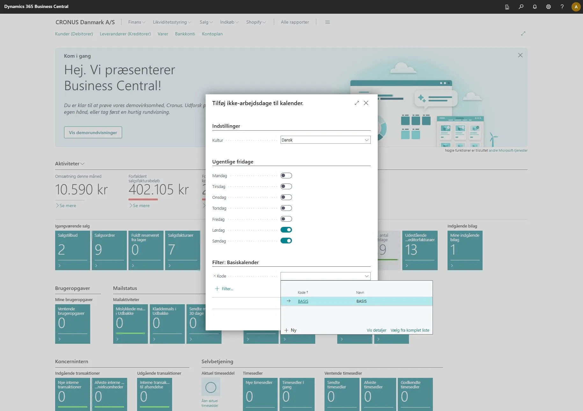Open the help question mark icon
This screenshot has height=411, width=583.
point(562,7)
